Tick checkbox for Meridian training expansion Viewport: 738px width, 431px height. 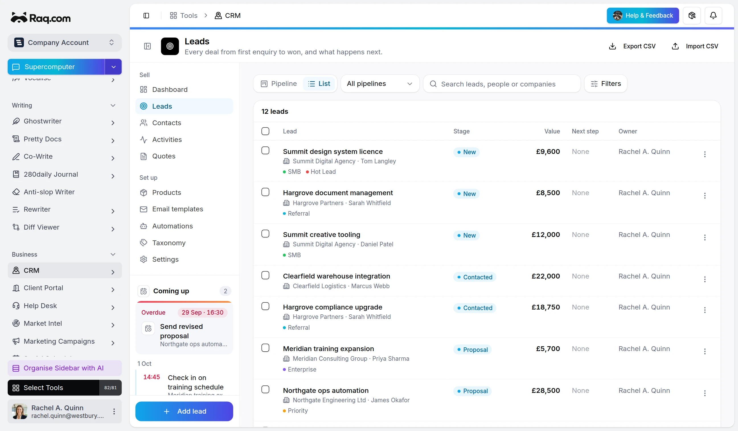pyautogui.click(x=265, y=348)
